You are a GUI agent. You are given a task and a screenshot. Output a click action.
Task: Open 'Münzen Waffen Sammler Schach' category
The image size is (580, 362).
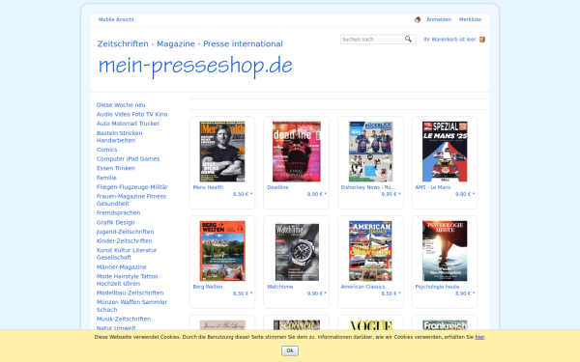pos(132,306)
